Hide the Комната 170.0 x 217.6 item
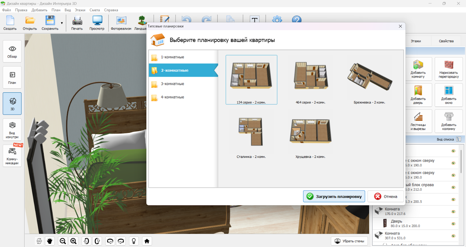The width and height of the screenshot is (466, 247). tap(453, 211)
